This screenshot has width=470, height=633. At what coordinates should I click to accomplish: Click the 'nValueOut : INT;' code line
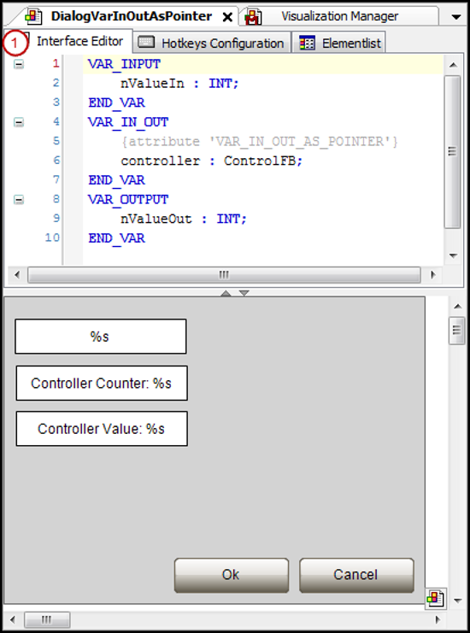pyautogui.click(x=184, y=219)
